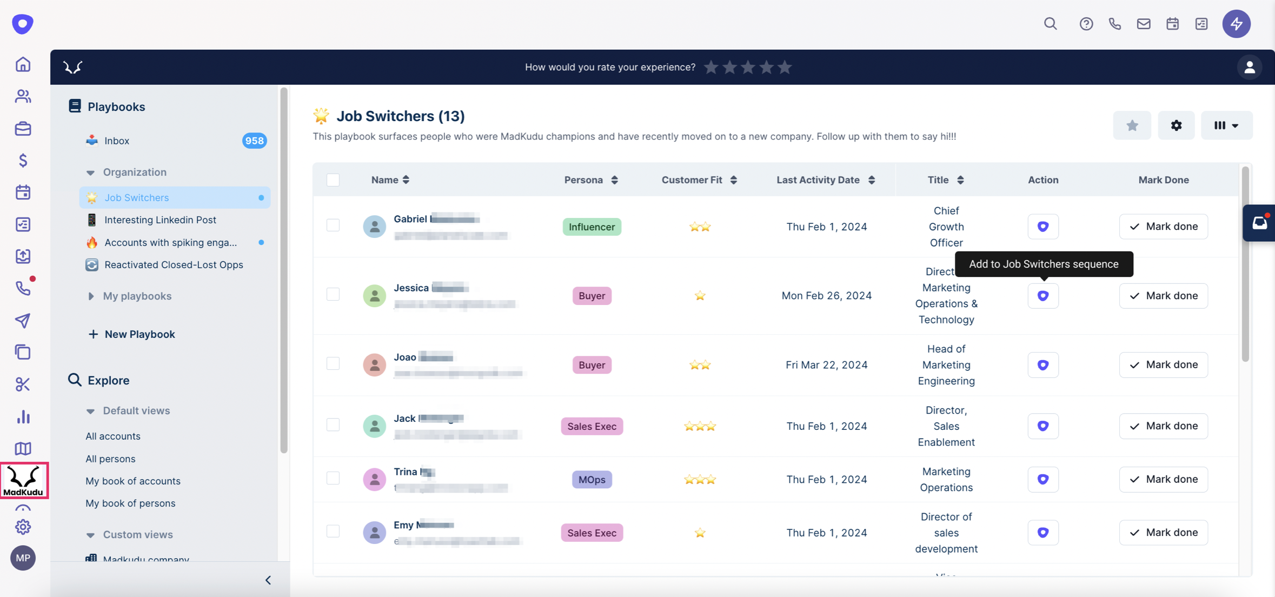
Task: Check the box for Joao's row
Action: point(333,363)
